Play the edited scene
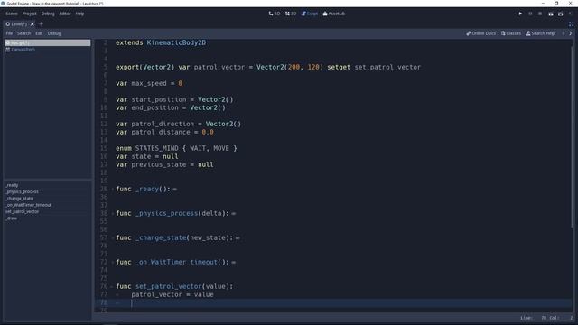The width and height of the screenshot is (578, 325). tap(550, 14)
